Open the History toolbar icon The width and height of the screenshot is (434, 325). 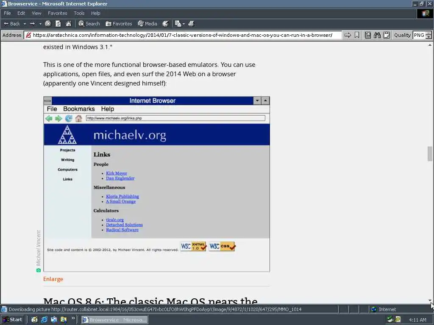166,24
